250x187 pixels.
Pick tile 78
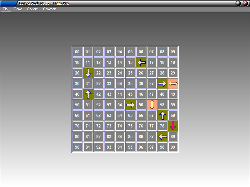[162, 126]
